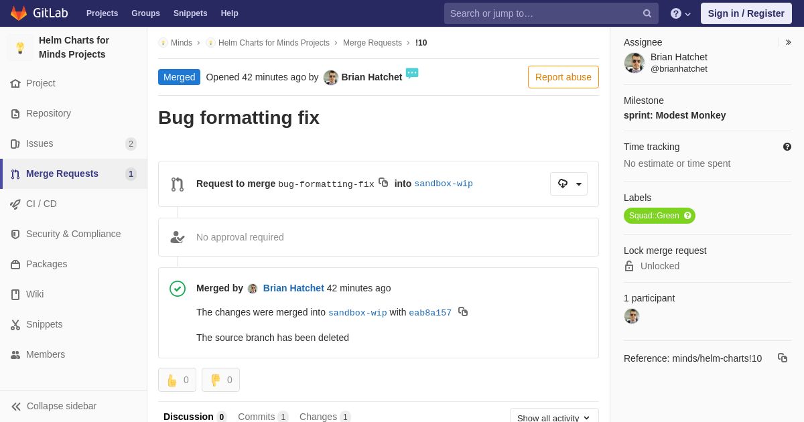Image resolution: width=804 pixels, height=422 pixels.
Task: Click the Bug formatting fix title
Action: pos(239,118)
